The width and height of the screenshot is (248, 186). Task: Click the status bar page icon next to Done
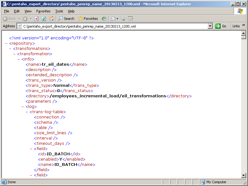coord(4,182)
